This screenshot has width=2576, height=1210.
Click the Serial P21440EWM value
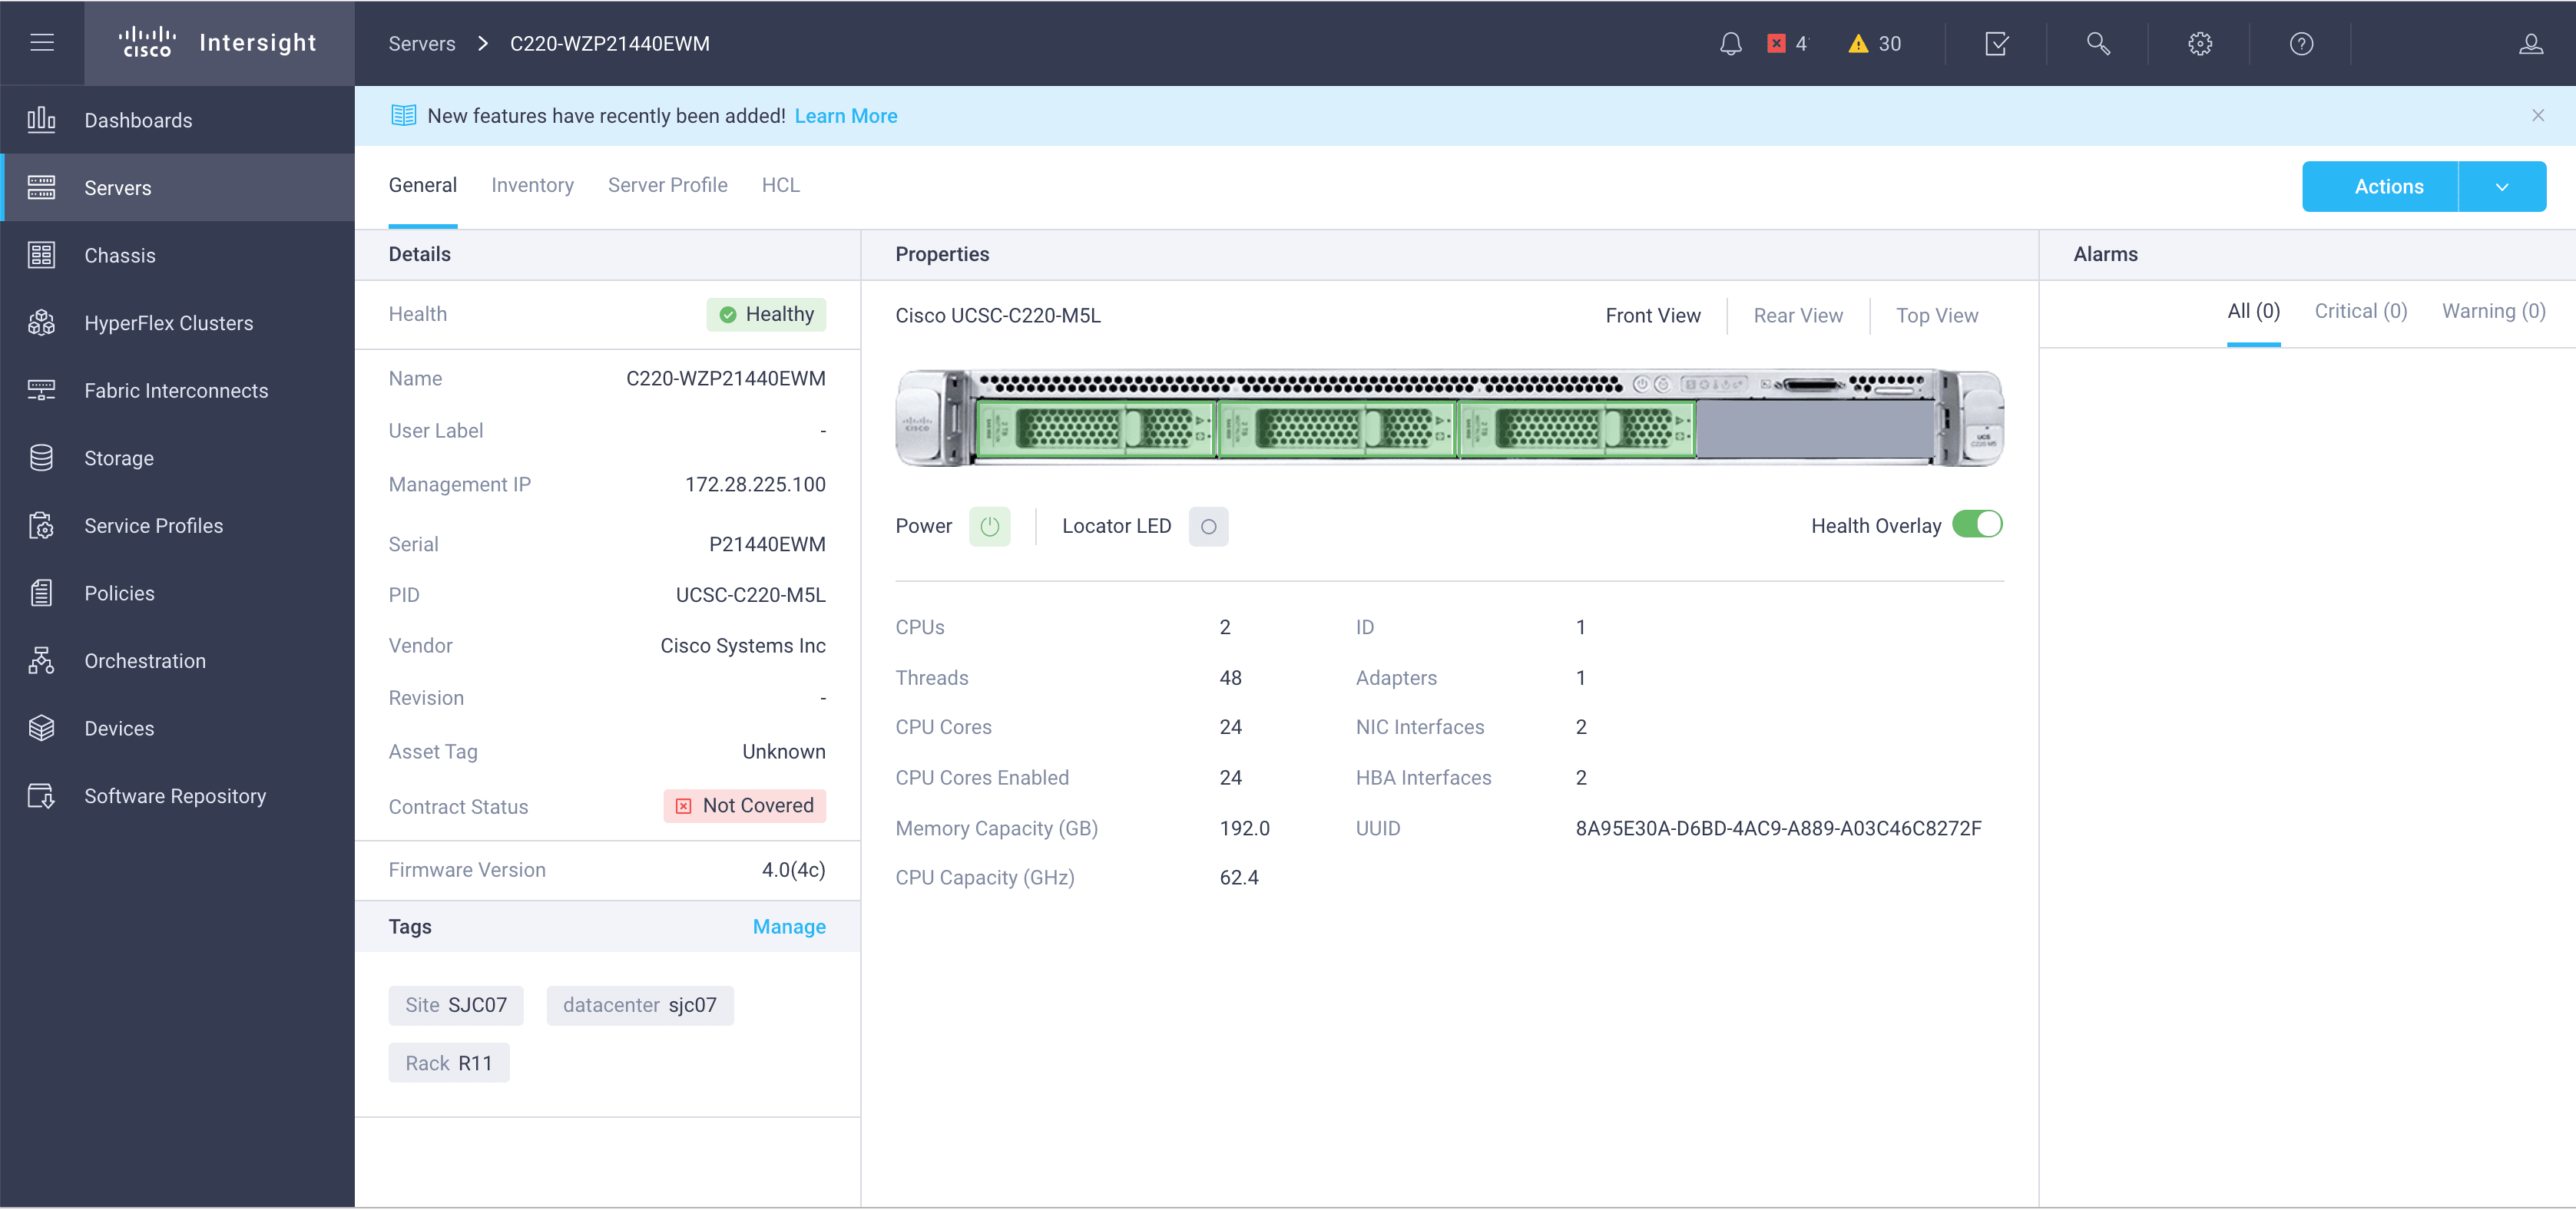coord(766,544)
